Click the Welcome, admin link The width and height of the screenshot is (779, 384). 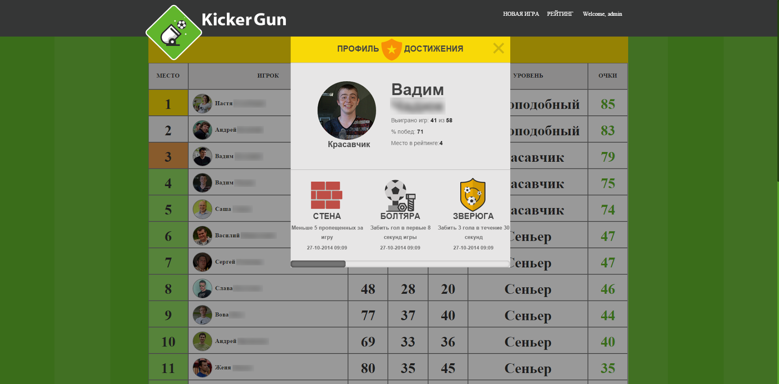coord(602,14)
